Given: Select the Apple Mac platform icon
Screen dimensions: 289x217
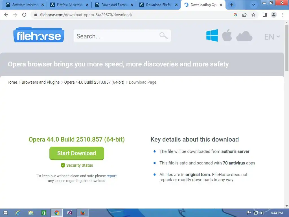Looking at the screenshot, I should click(x=227, y=35).
